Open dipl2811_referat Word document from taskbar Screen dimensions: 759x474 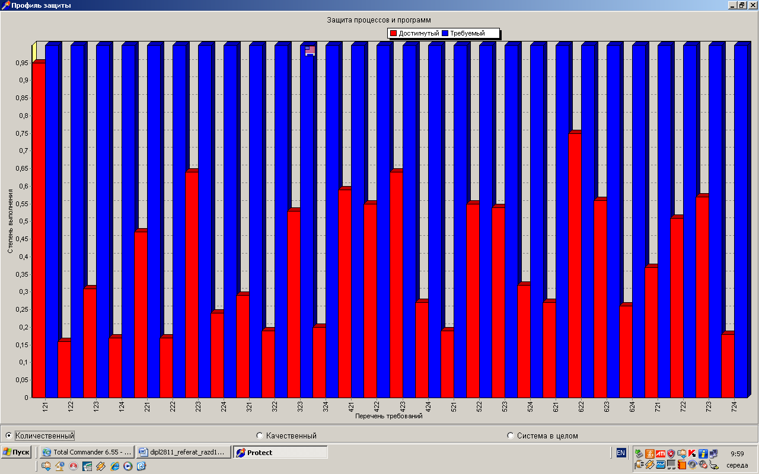click(183, 452)
